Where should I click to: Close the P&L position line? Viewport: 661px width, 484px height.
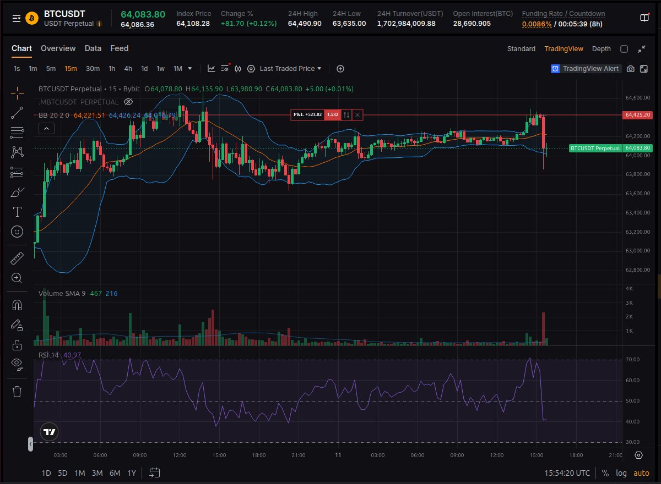[357, 114]
